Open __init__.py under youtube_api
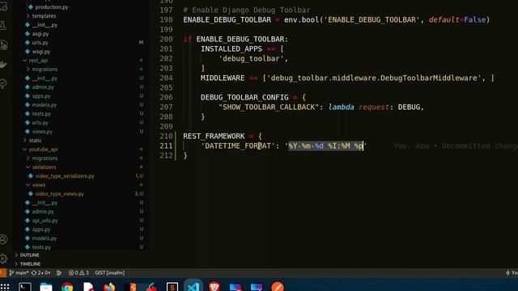This screenshot has height=291, width=518. click(45, 203)
